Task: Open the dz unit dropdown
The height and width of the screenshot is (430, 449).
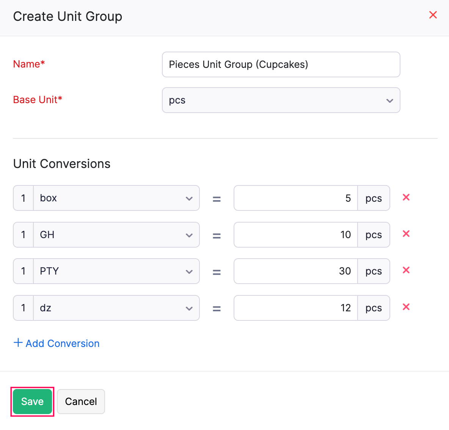Action: (189, 308)
